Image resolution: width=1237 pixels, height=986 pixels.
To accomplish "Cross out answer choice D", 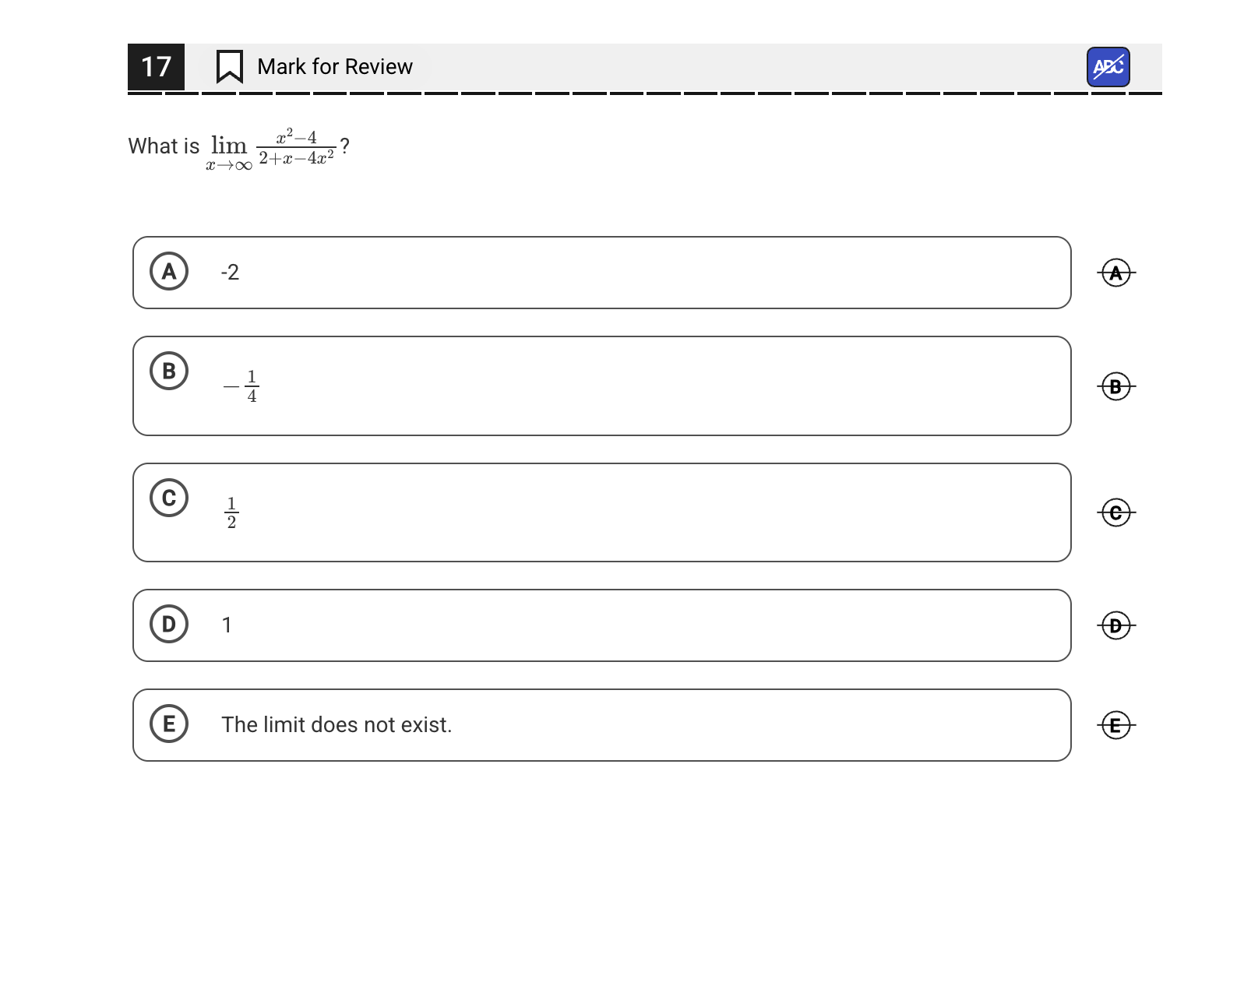I will 1115,625.
